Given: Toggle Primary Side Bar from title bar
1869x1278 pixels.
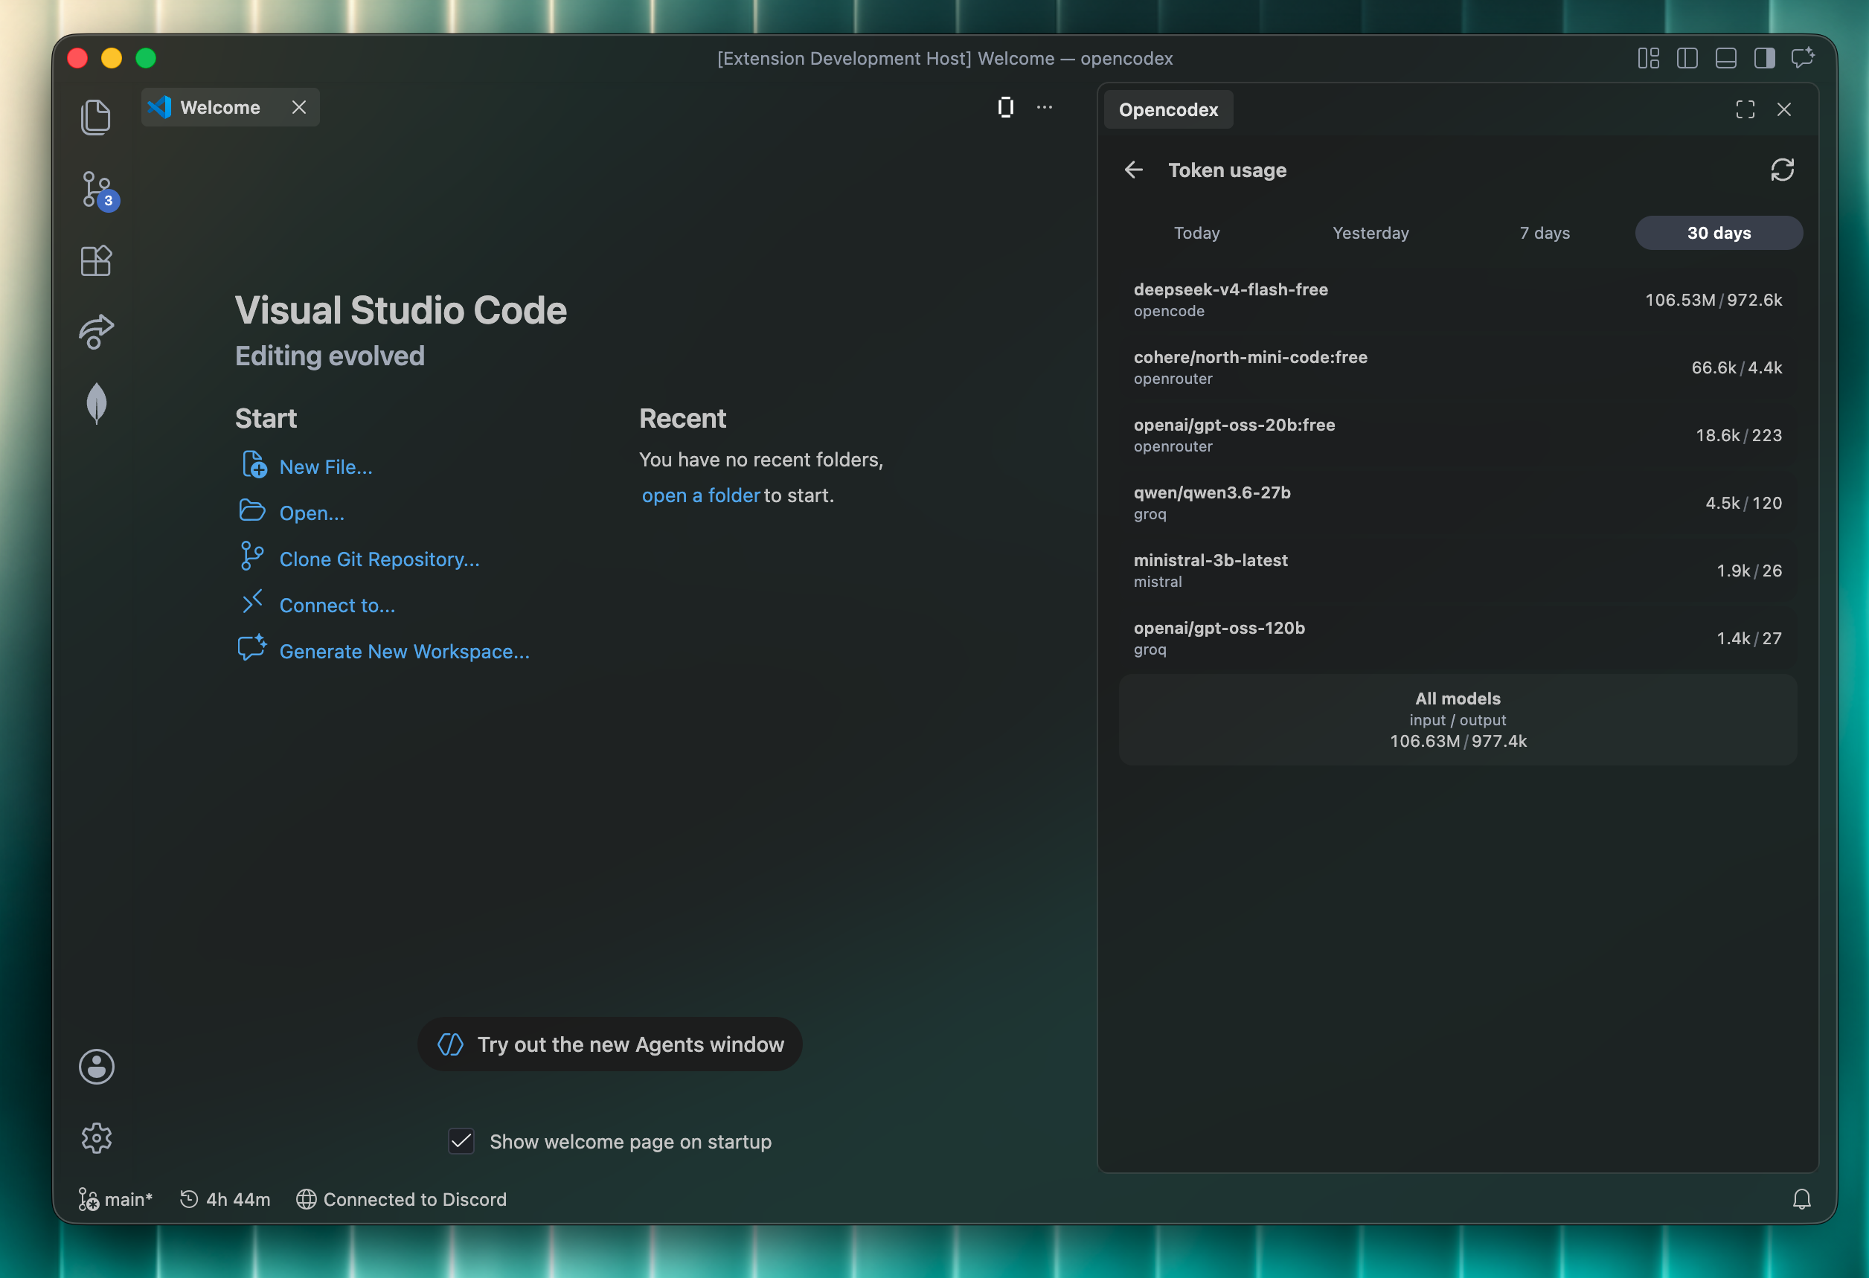Looking at the screenshot, I should pyautogui.click(x=1687, y=58).
